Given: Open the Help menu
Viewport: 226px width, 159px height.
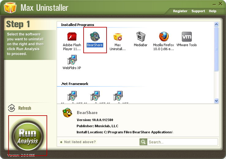Looking at the screenshot, I should [213, 11].
